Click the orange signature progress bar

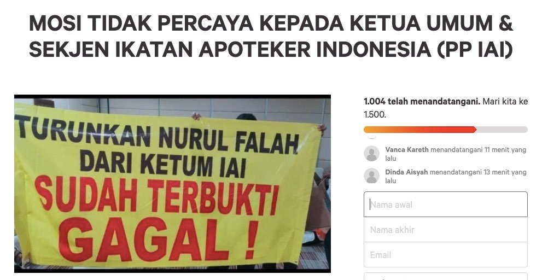tap(420, 130)
